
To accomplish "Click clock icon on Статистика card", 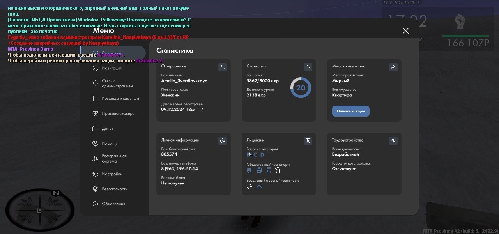I will point(308,67).
